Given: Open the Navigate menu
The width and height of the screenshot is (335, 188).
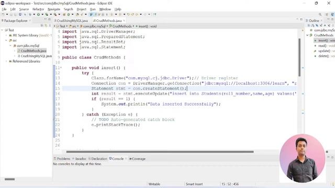Looking at the screenshot, I should pyautogui.click(x=54, y=9).
